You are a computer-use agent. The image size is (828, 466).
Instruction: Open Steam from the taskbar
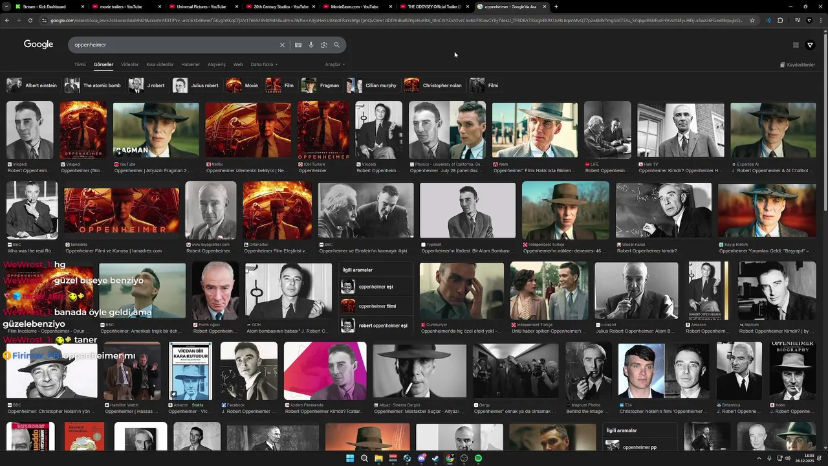point(435,458)
